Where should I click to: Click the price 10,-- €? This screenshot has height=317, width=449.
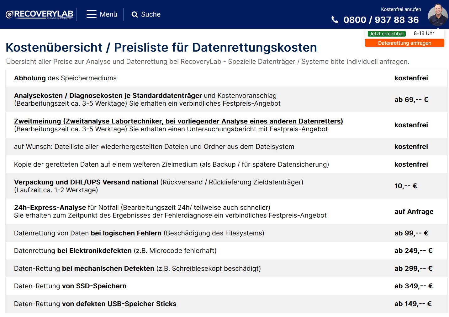coord(405,186)
